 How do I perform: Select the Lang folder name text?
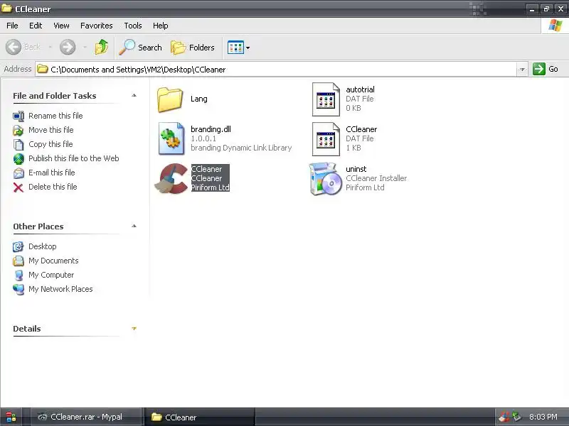pos(199,99)
